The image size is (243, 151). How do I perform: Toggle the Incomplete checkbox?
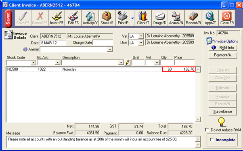coord(212,140)
